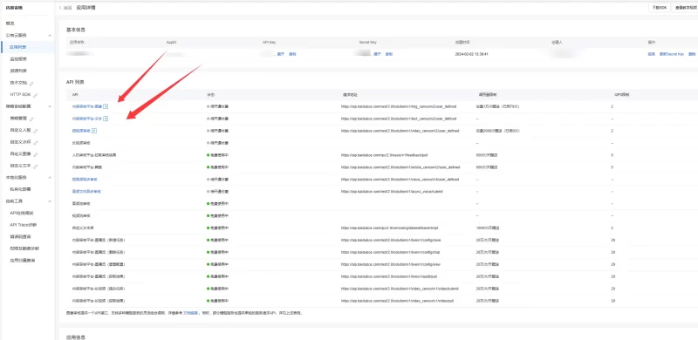Click 更新Secret Key in the 操作 column
The image size is (698, 340).
(671, 54)
